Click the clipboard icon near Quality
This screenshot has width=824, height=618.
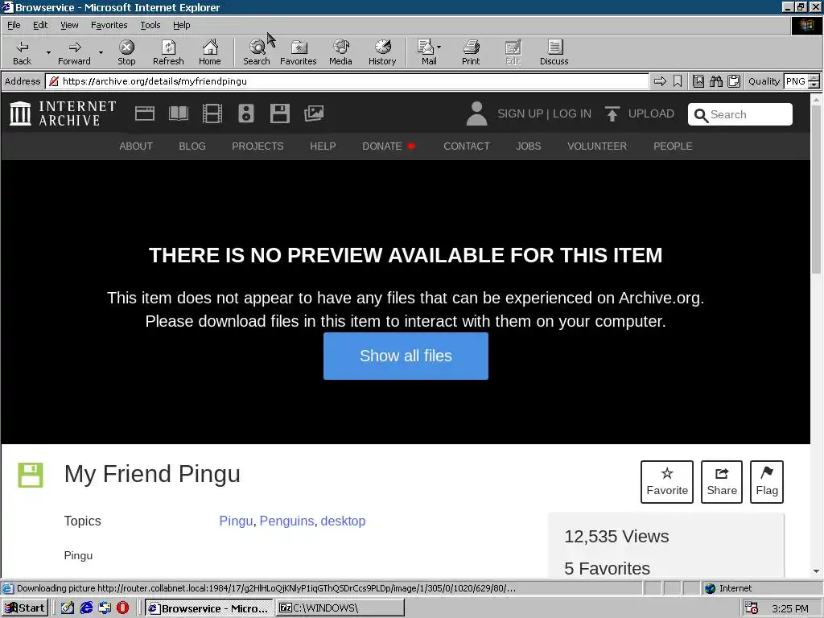click(734, 81)
